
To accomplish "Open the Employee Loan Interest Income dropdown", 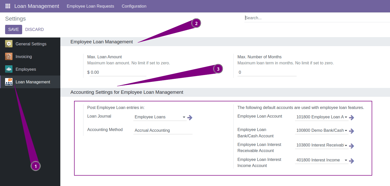I will [346, 160].
